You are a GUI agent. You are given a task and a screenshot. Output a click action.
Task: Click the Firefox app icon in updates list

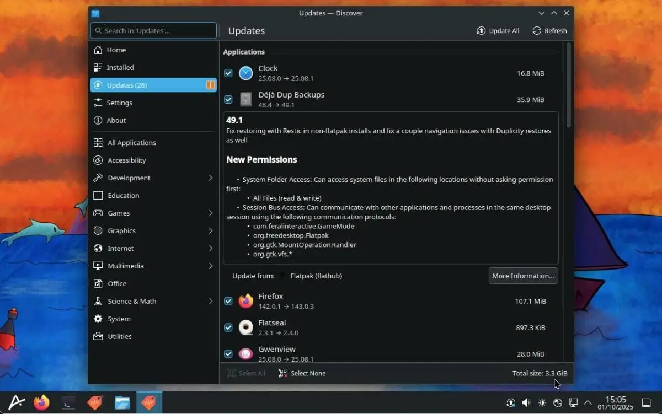pyautogui.click(x=245, y=301)
